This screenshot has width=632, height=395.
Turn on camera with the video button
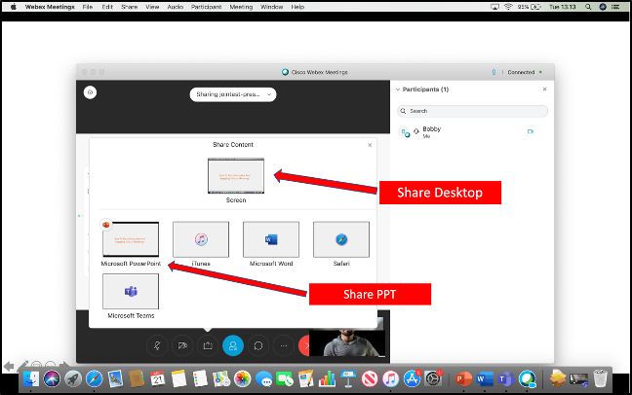(x=182, y=345)
